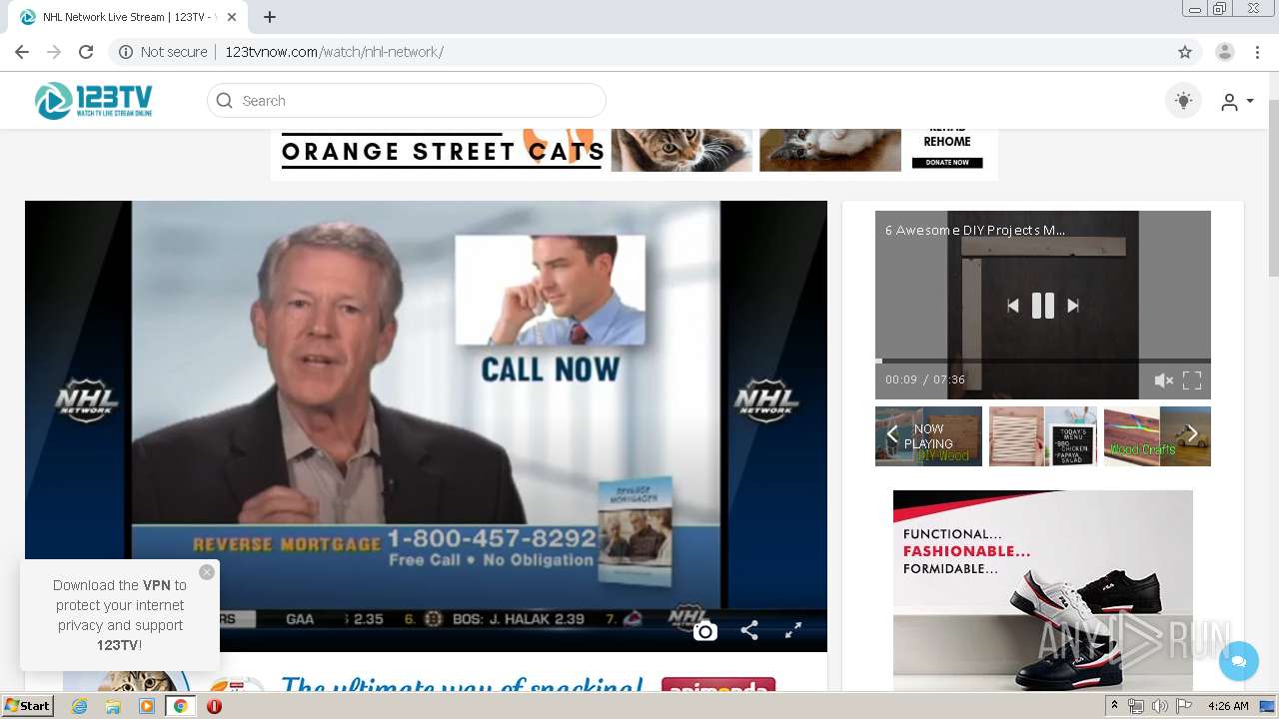Focus the Search input field
Screen dimensions: 1279x719
click(x=407, y=101)
